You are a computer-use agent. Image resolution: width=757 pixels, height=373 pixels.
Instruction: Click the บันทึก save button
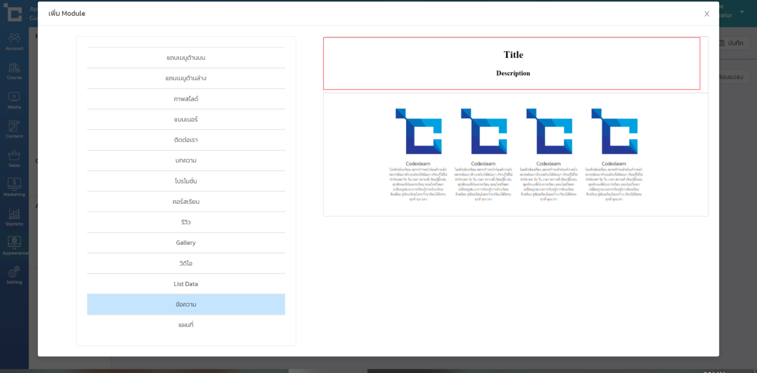[734, 43]
